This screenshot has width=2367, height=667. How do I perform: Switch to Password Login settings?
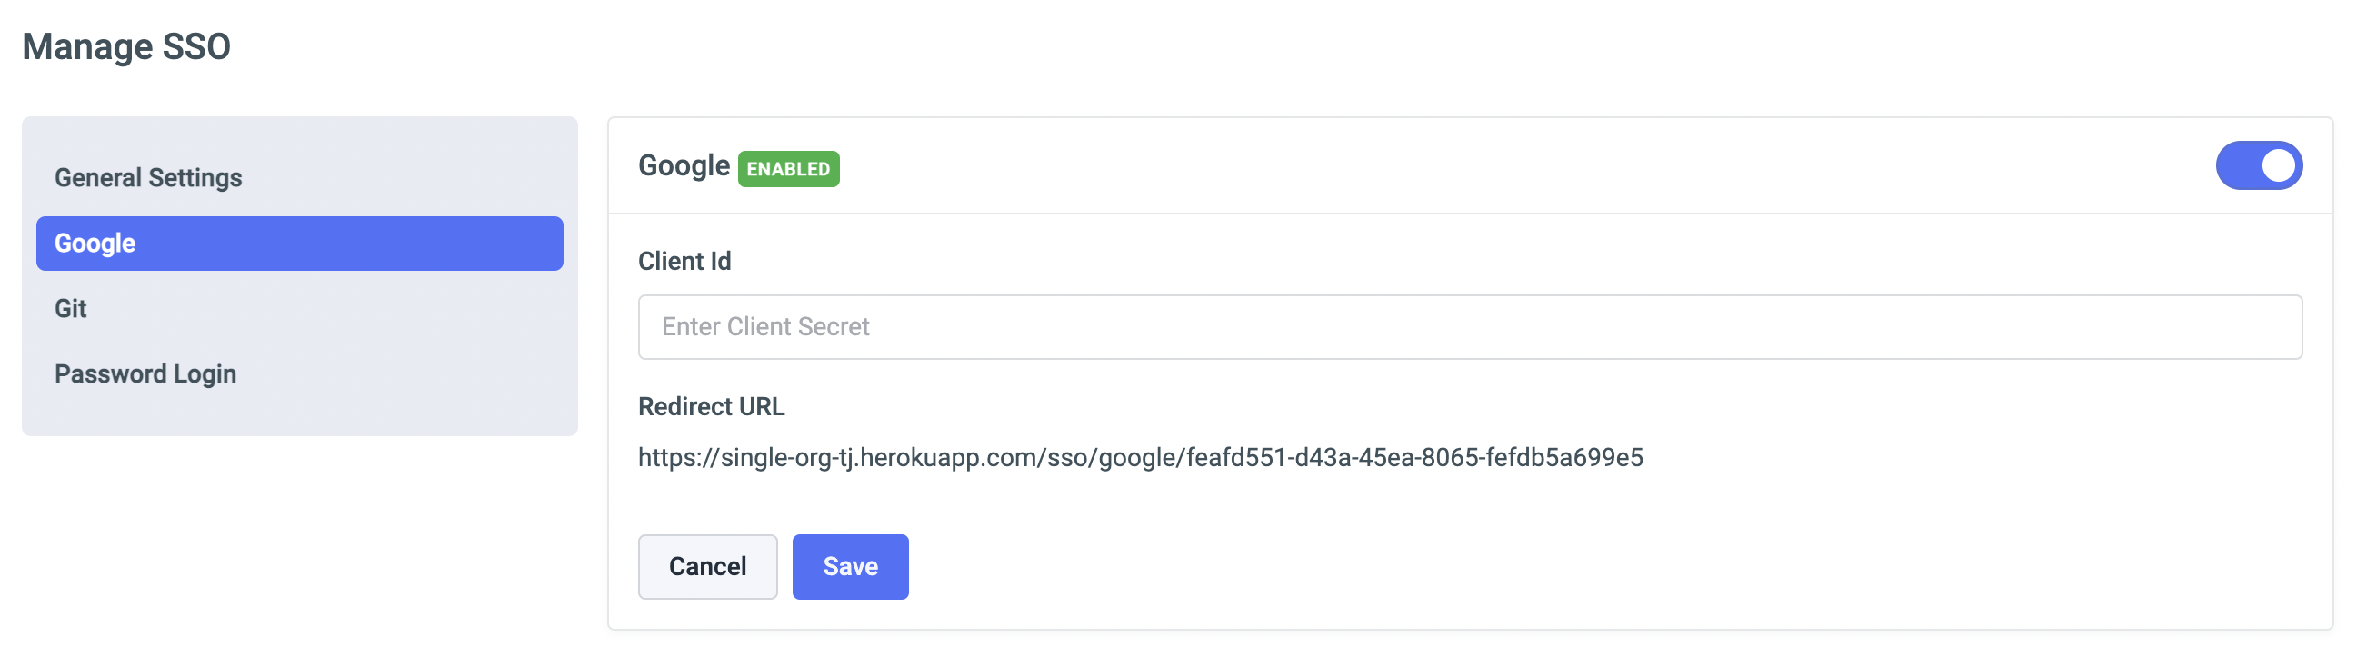[x=145, y=373]
